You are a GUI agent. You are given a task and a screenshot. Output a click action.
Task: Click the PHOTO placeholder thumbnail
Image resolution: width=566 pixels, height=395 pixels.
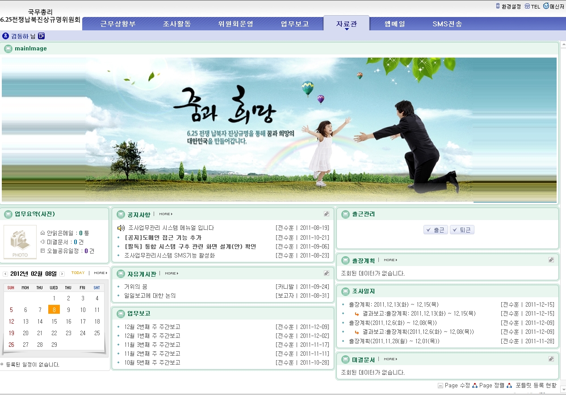(20, 242)
